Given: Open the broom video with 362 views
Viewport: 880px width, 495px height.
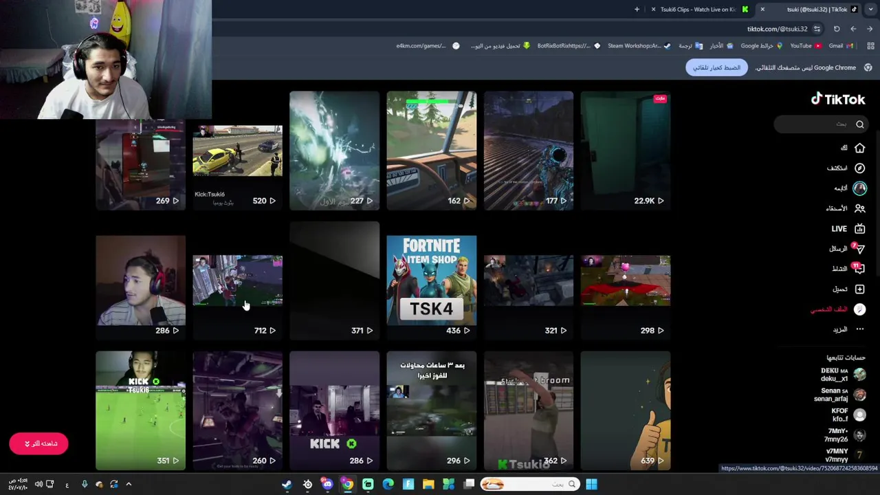Looking at the screenshot, I should point(528,410).
